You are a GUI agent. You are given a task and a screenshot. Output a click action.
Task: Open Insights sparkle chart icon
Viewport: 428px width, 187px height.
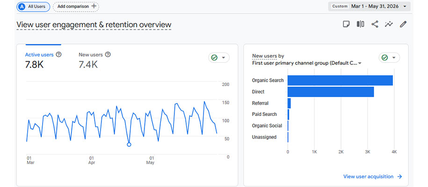[x=389, y=24]
